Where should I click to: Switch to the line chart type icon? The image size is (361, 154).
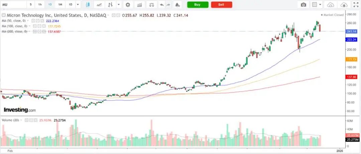coord(99,5)
